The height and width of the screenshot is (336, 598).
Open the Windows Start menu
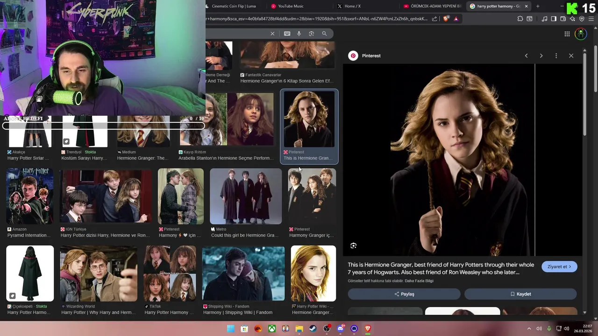[x=231, y=329]
